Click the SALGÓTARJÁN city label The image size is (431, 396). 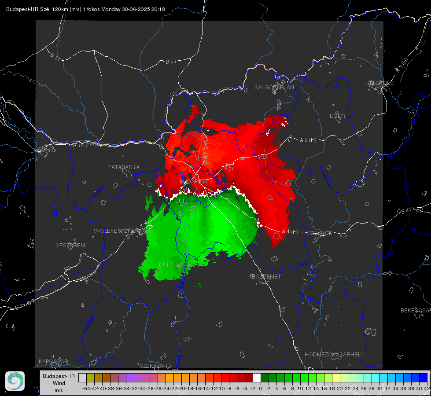pos(274,88)
